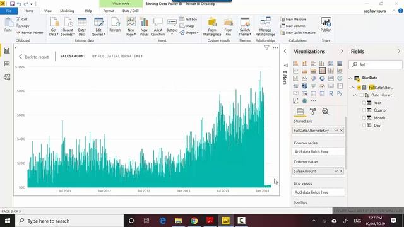This screenshot has width=404, height=227.
Task: Open the Get Data dropdown
Action: click(x=54, y=26)
